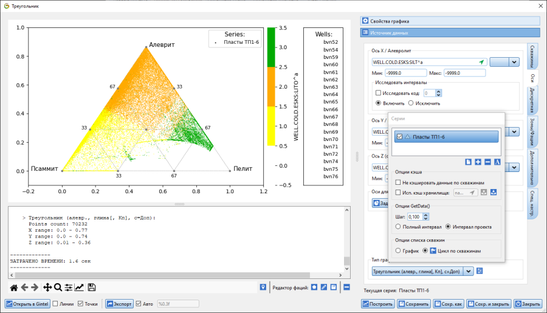Click the green arrow icon in the X axis field
Image resolution: width=547 pixels, height=313 pixels.
coord(481,62)
